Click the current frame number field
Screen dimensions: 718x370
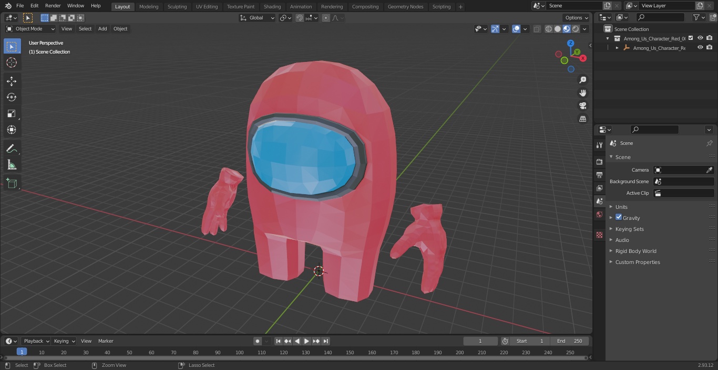(x=480, y=341)
